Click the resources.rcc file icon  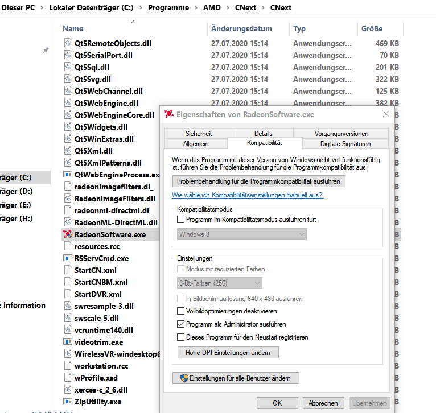tap(68, 246)
